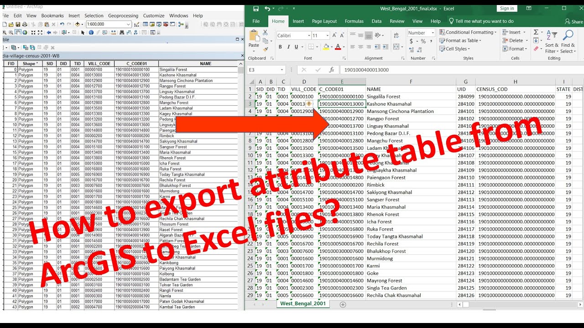
Task: Click Delete cells button in Cells group
Action: click(515, 41)
